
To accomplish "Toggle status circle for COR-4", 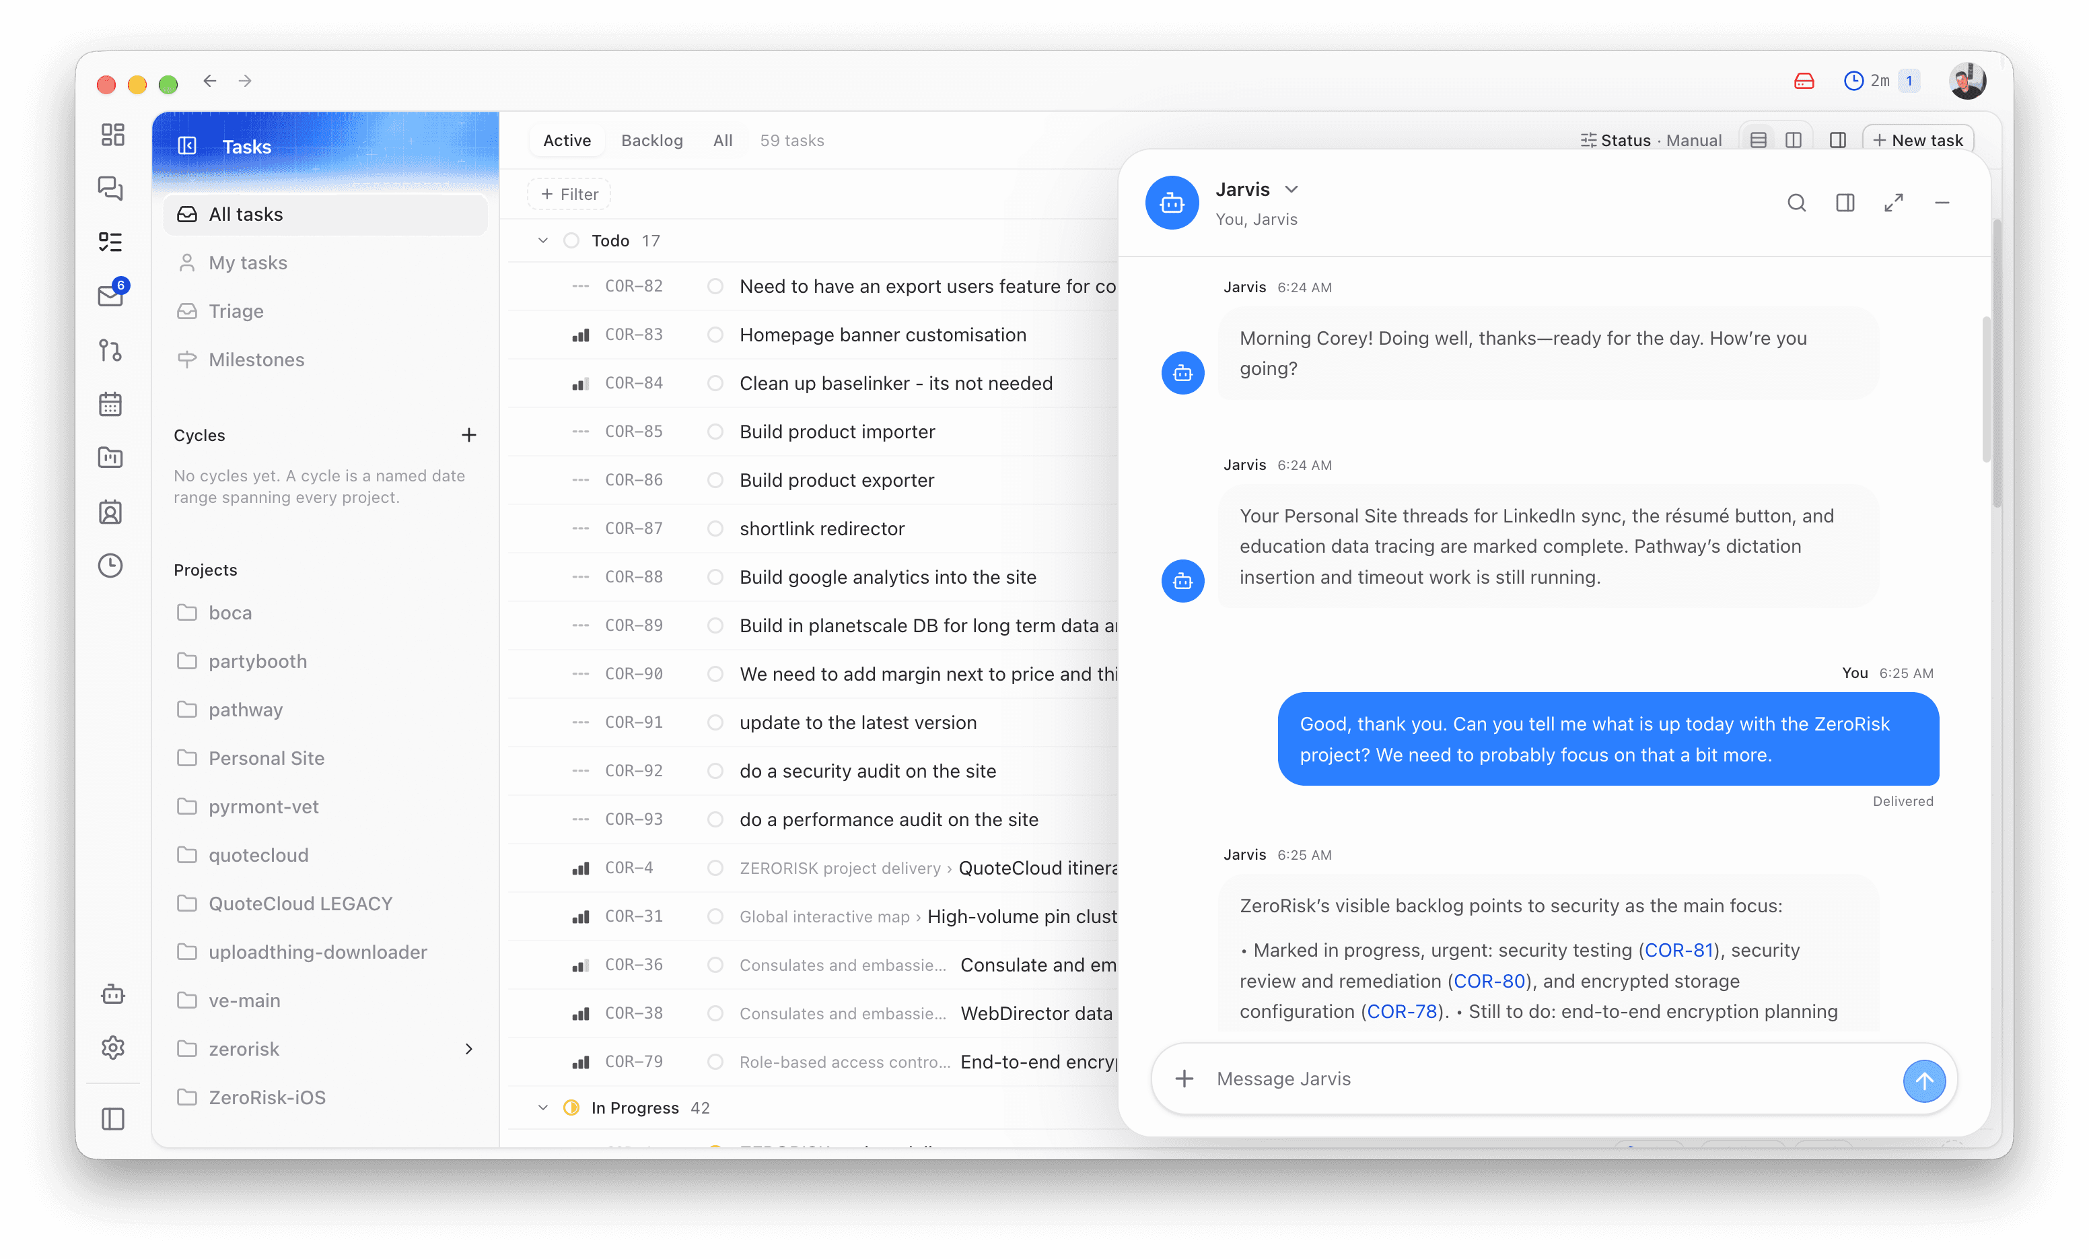I will pos(715,868).
